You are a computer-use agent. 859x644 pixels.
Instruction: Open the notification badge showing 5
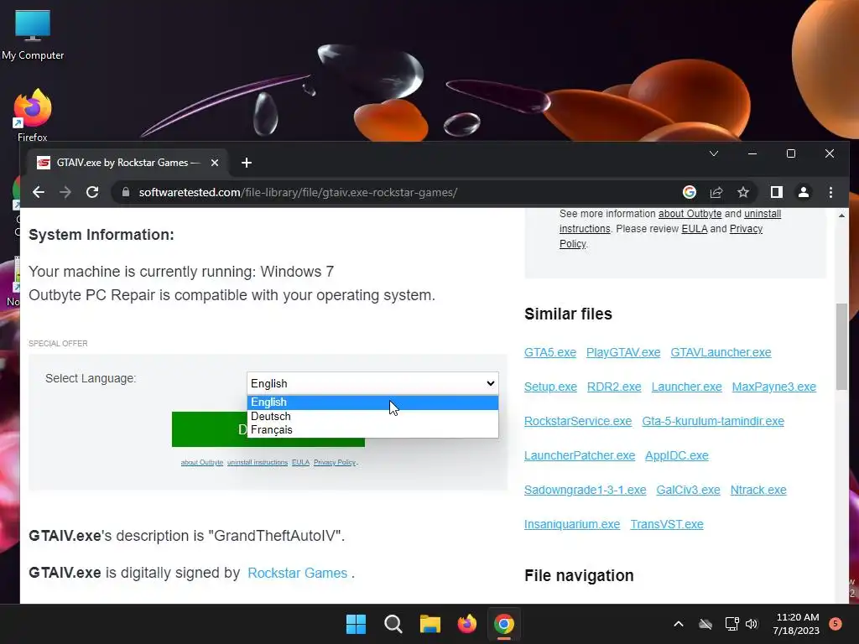[836, 623]
